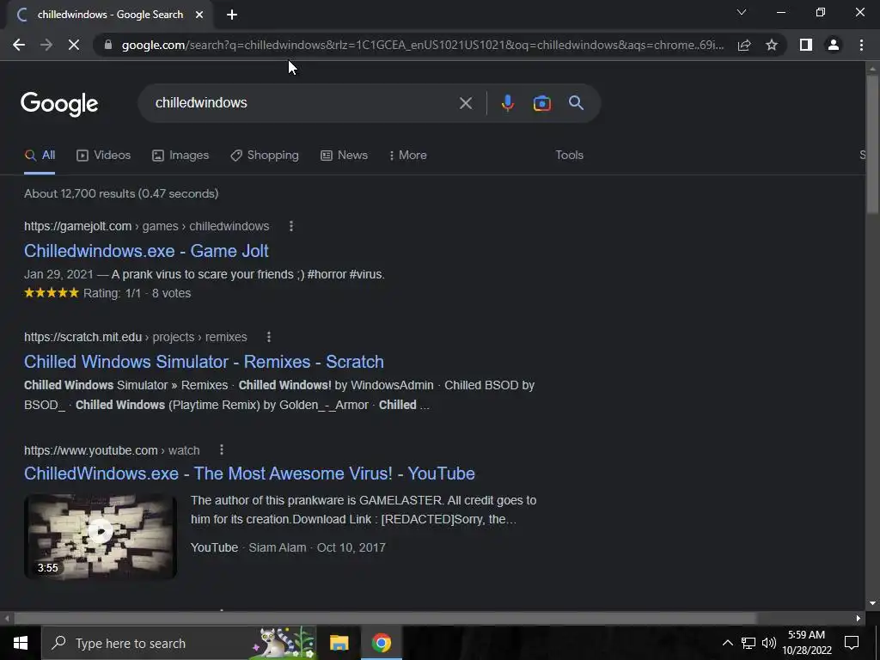This screenshot has height=660, width=880.
Task: Open File Explorer from the taskbar
Action: [x=339, y=643]
